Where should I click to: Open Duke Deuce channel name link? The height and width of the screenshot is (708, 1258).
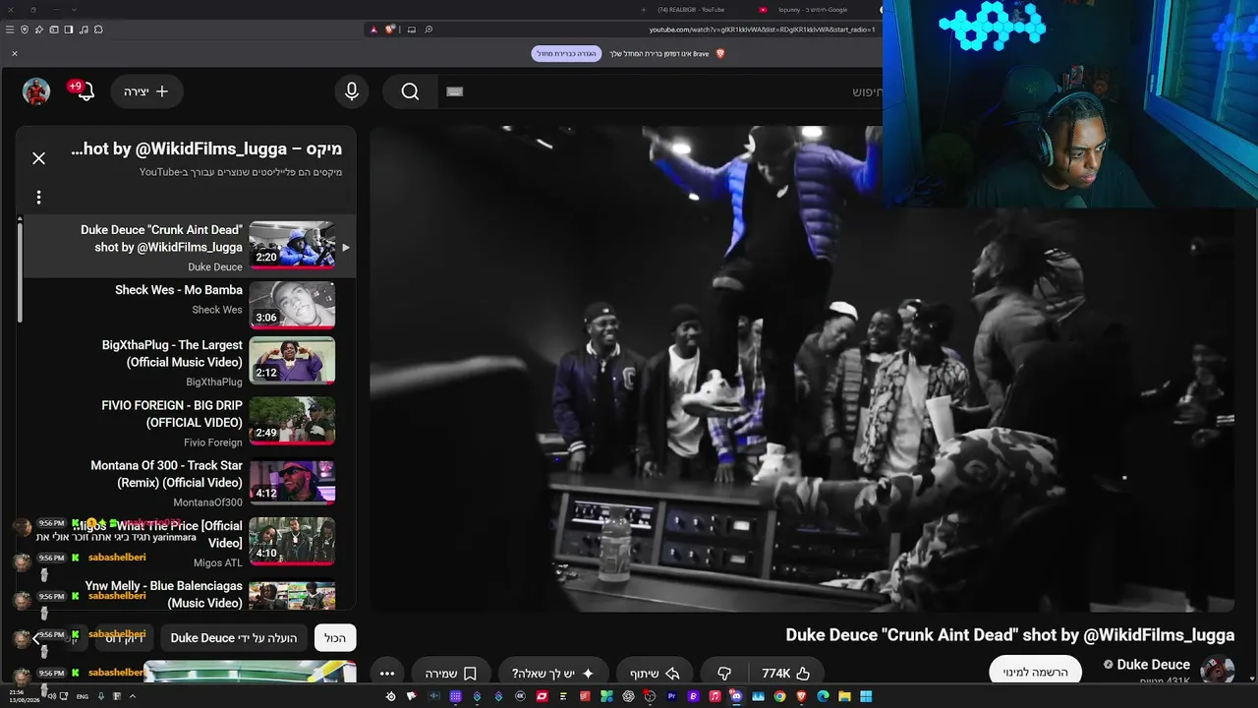1154,665
